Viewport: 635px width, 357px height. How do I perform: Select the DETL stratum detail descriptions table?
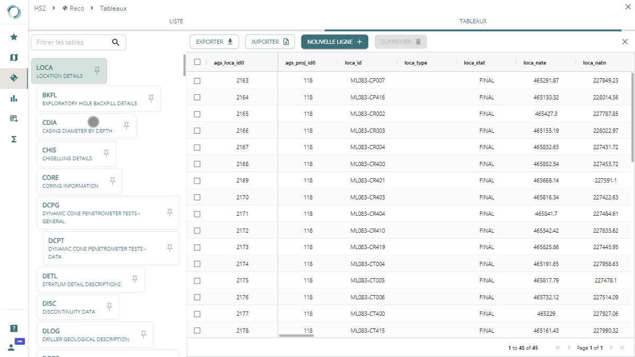tap(81, 280)
